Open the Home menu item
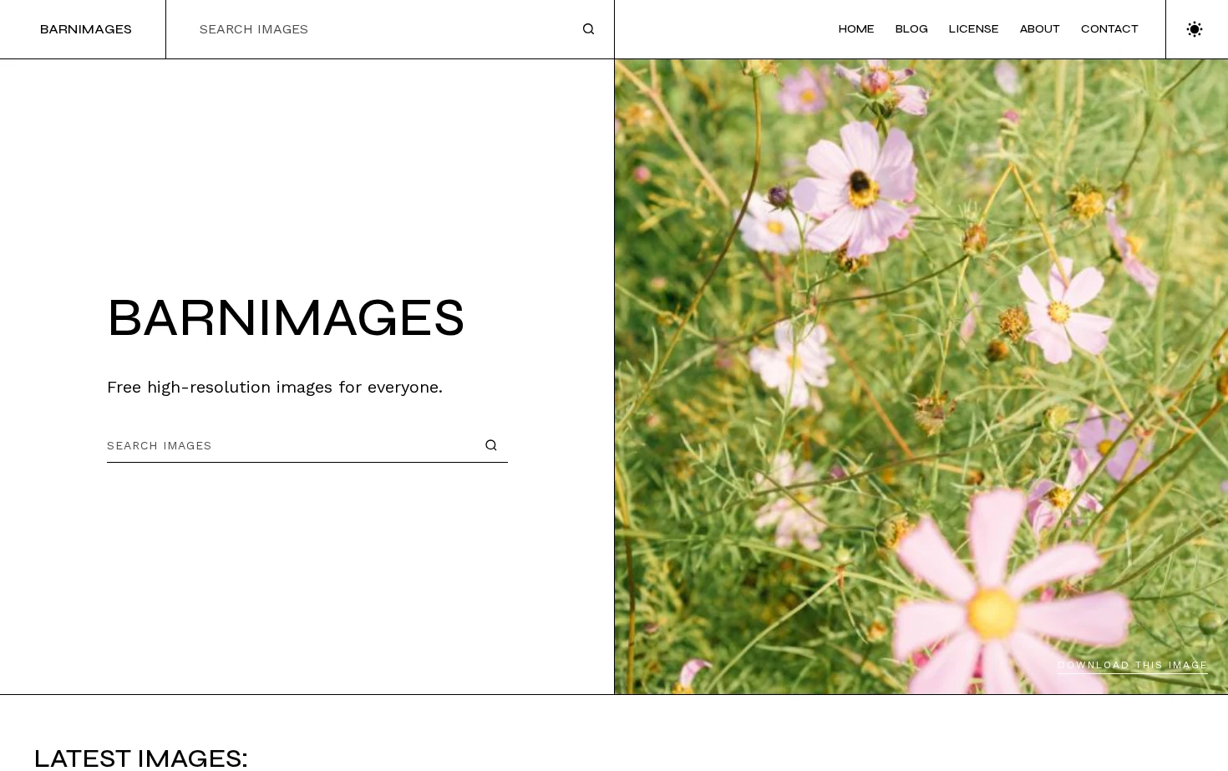Viewport: 1228px width, 771px height. 856,29
